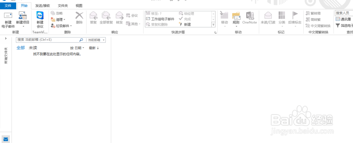
Task: Open the 移动 folder dropdown
Action: pyautogui.click(x=225, y=20)
